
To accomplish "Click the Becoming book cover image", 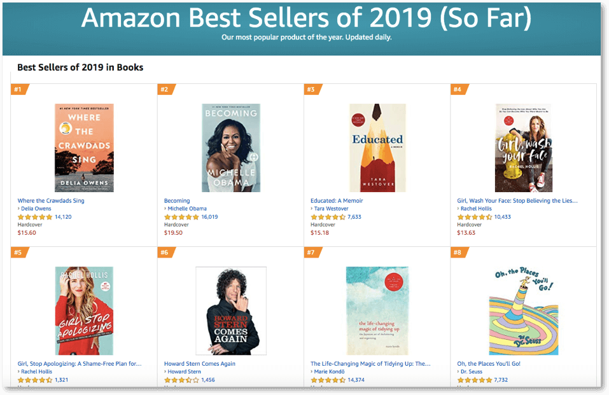I will pyautogui.click(x=231, y=148).
